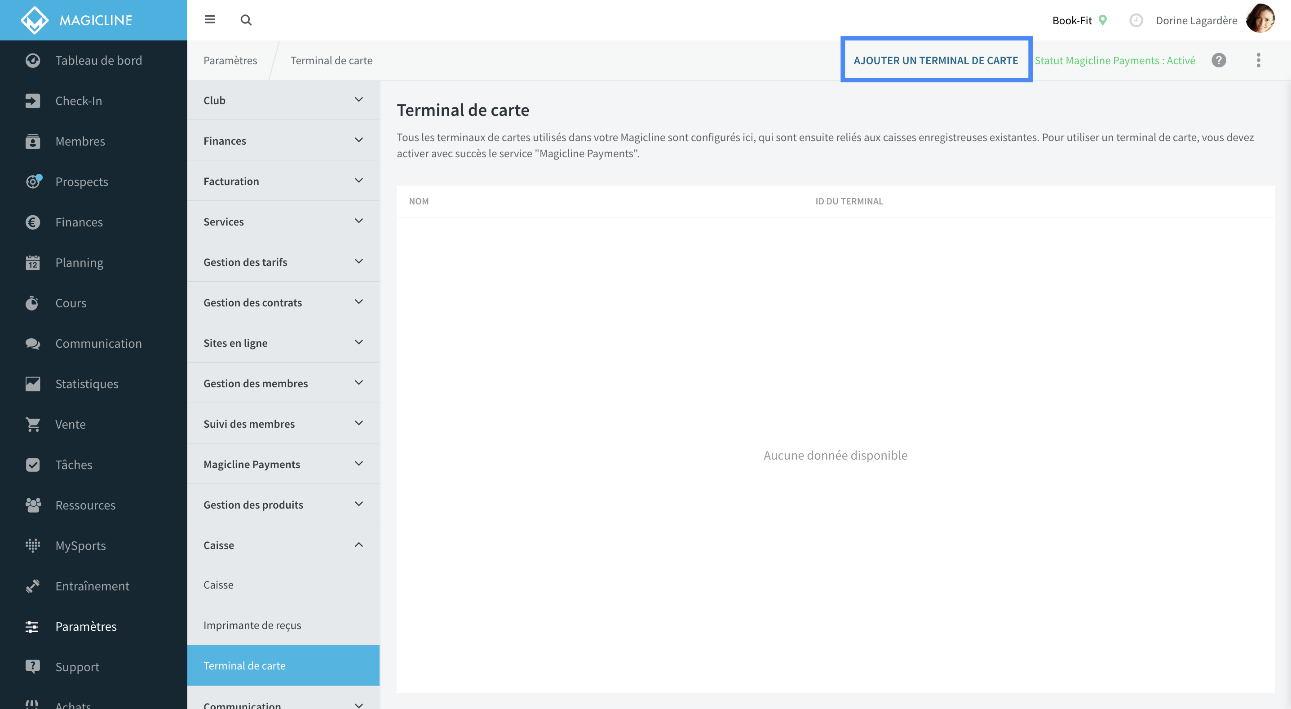1291x709 pixels.
Task: Go to Tableau de bord
Action: 99,60
